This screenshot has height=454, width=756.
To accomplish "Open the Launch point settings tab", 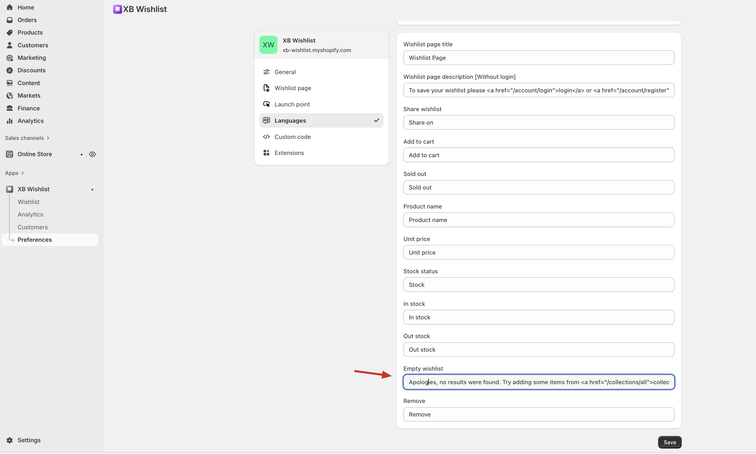I will [x=292, y=104].
